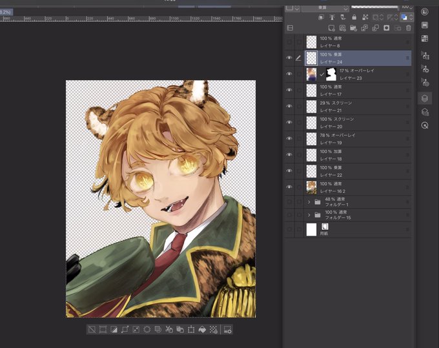
Task: Click the Clear outside selection icon
Action: coord(158,329)
